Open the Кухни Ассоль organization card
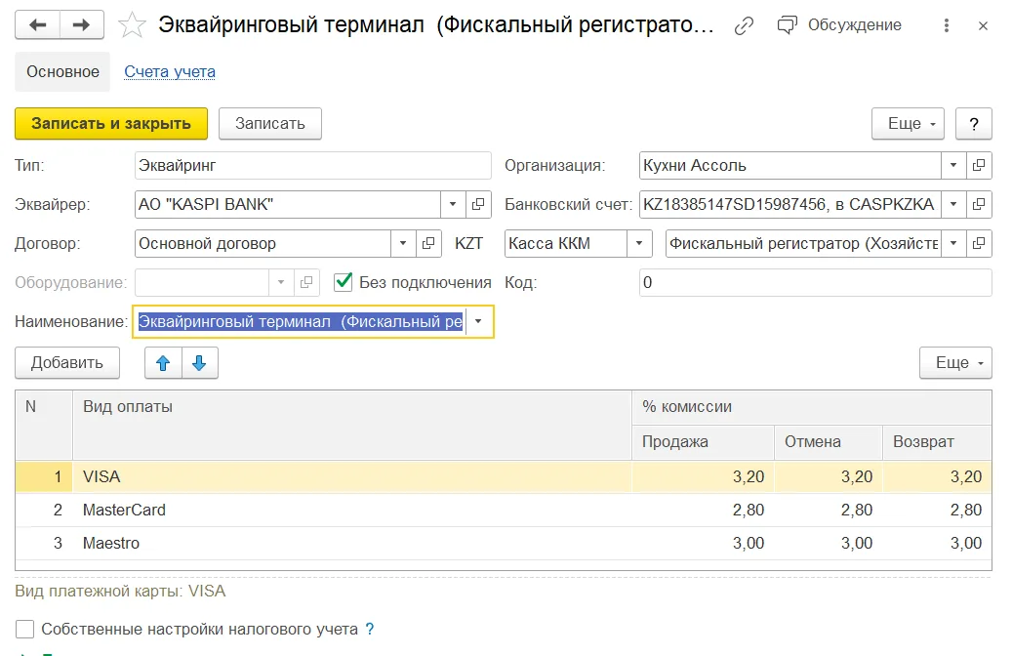The image size is (1012, 656). [x=979, y=165]
